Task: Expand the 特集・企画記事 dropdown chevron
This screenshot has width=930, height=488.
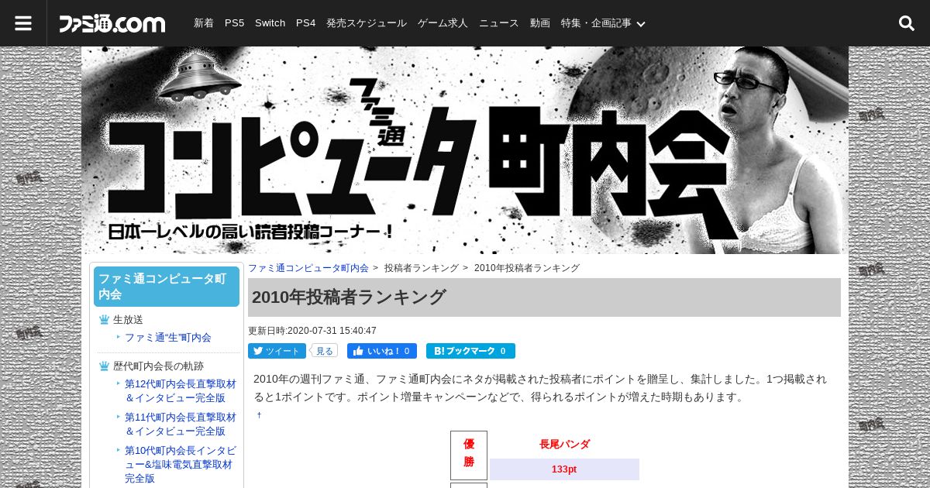Action: click(x=641, y=24)
